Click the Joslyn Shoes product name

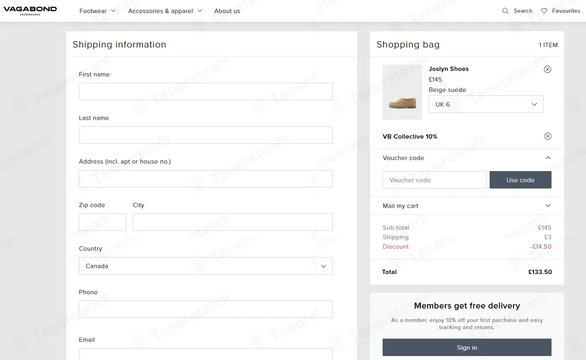[x=449, y=69]
